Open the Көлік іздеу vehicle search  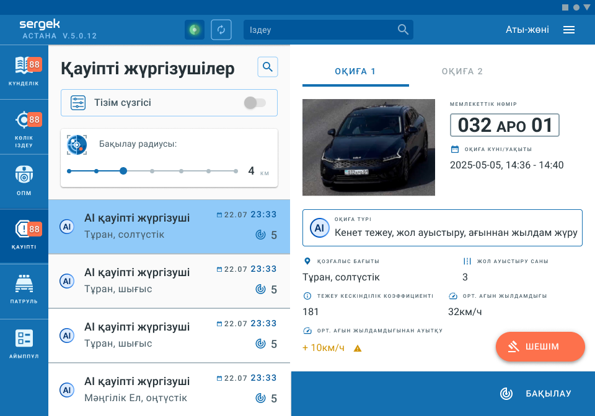point(24,127)
